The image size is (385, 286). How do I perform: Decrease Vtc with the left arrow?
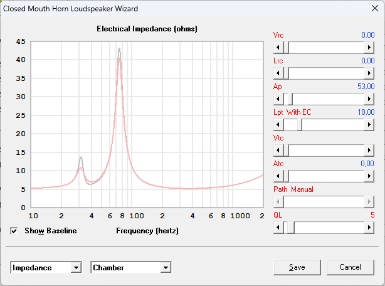click(x=278, y=151)
